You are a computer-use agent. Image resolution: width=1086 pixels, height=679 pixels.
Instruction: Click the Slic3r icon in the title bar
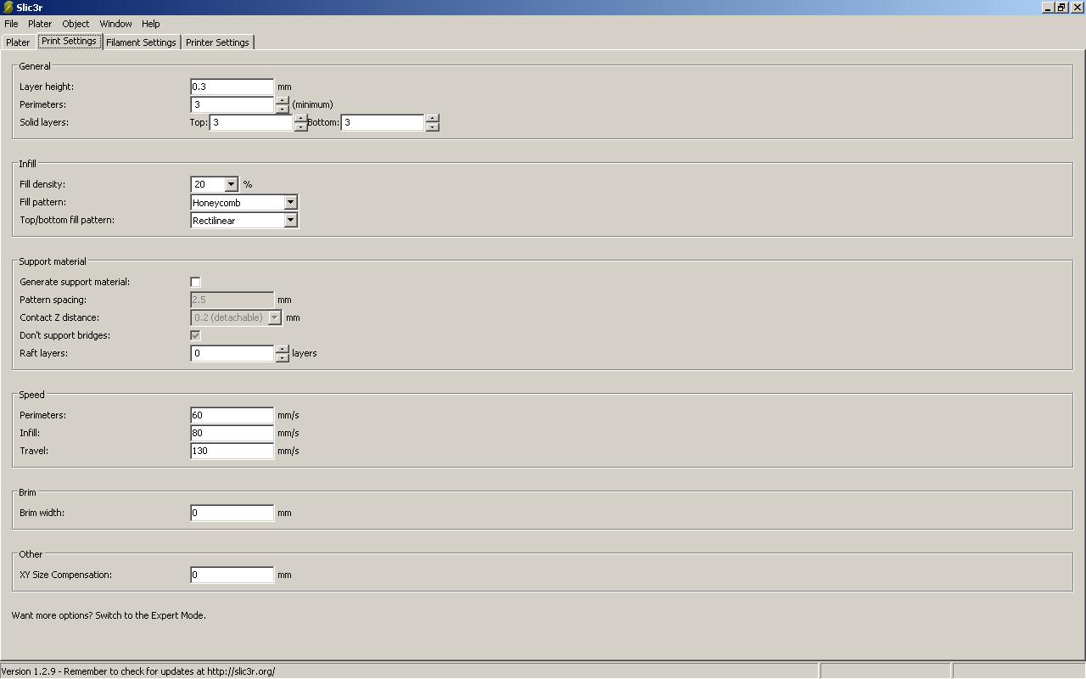(8, 7)
